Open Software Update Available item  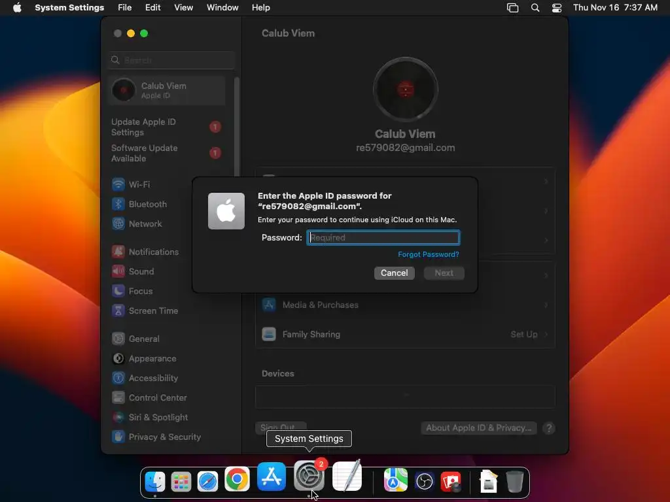point(166,153)
